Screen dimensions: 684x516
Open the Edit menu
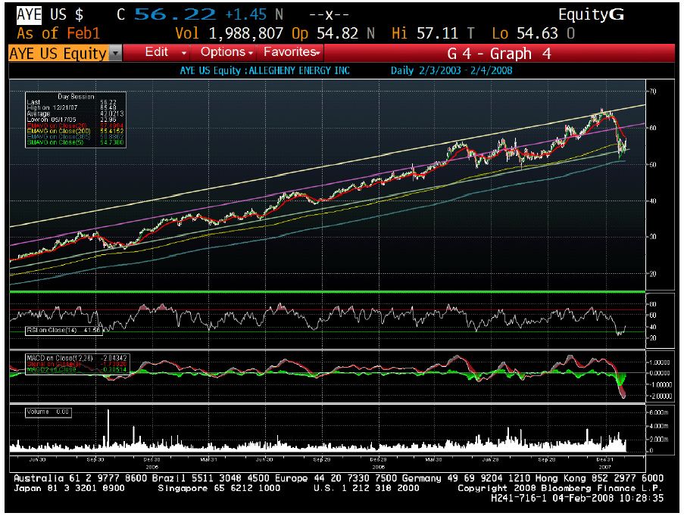point(156,52)
